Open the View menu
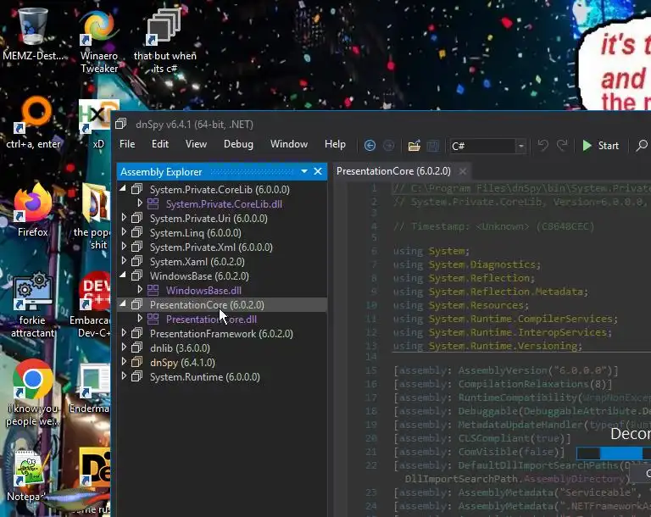This screenshot has width=651, height=517. pos(196,144)
